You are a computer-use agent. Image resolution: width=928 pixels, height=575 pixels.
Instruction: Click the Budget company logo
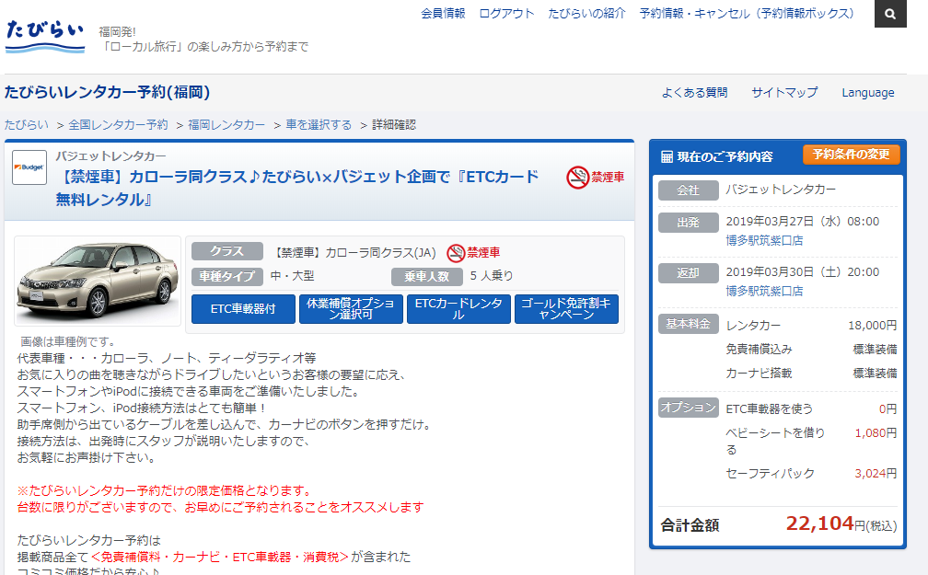pyautogui.click(x=29, y=167)
